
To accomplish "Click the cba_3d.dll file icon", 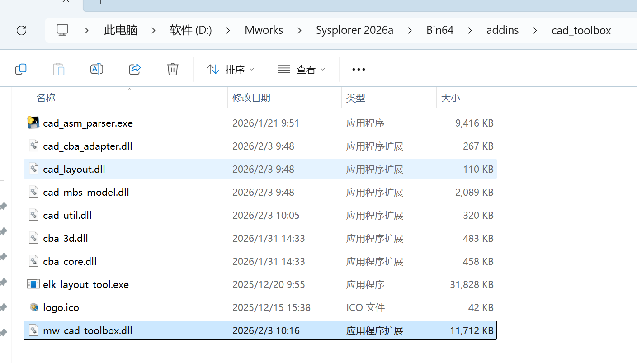I will (x=33, y=238).
